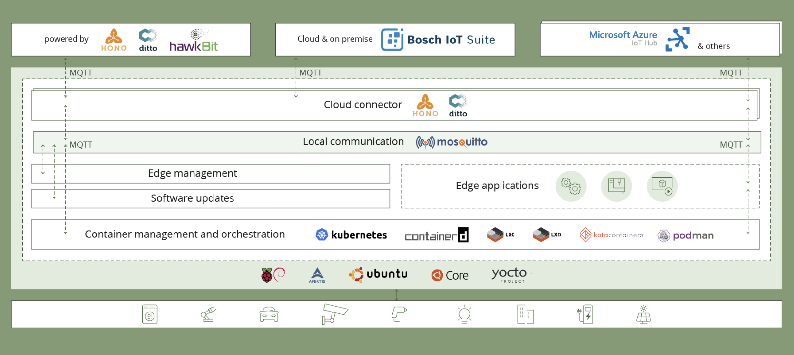Click the Cloud connector label
This screenshot has height=355, width=794.
click(x=363, y=105)
